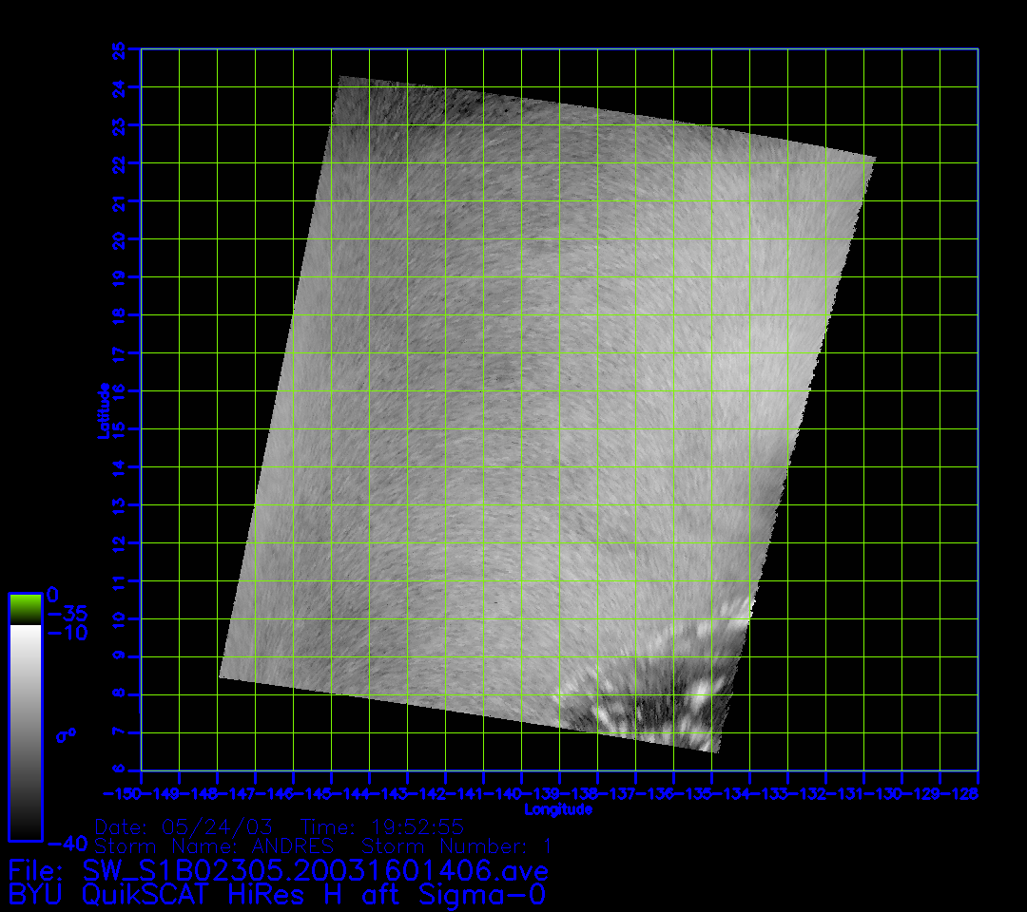The width and height of the screenshot is (1027, 912).
Task: Click the sigma-0 symbol beside the colorbar
Action: [x=66, y=734]
